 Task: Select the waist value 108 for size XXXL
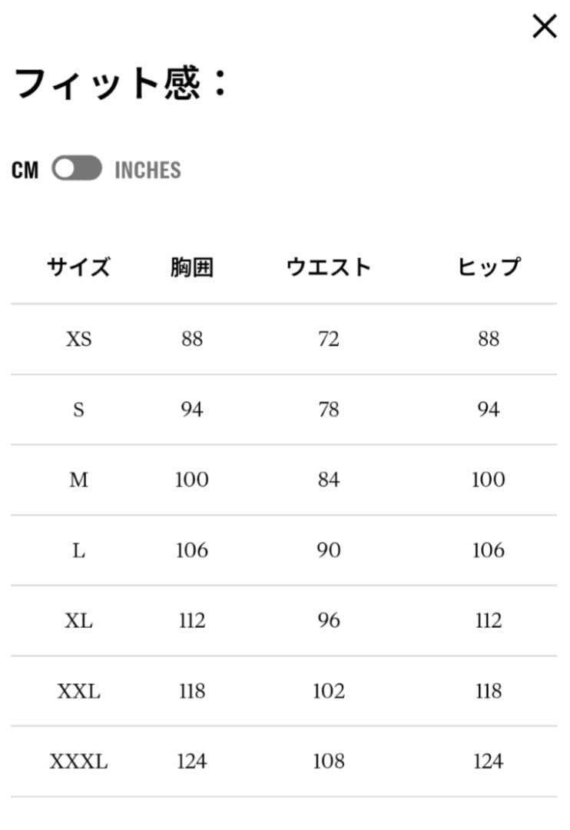329,762
